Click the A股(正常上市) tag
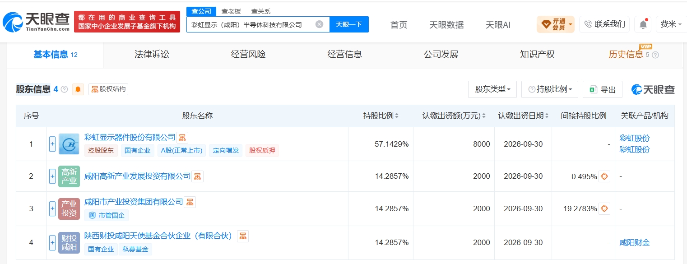 click(182, 150)
